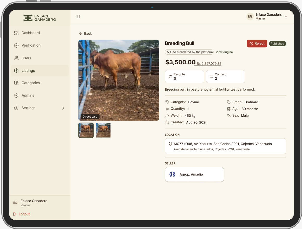Viewport: 302px width, 229px height.
Task: Open the account dropdown chevron
Action: [286, 17]
